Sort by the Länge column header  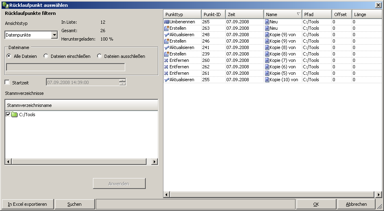367,14
